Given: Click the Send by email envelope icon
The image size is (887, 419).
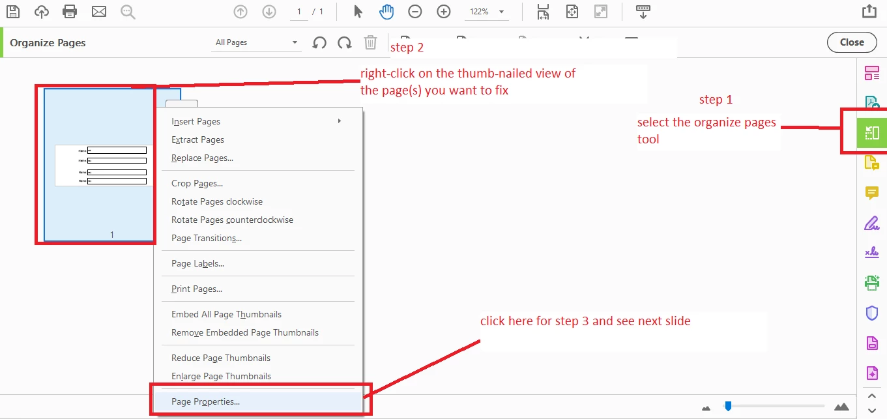Looking at the screenshot, I should tap(99, 12).
